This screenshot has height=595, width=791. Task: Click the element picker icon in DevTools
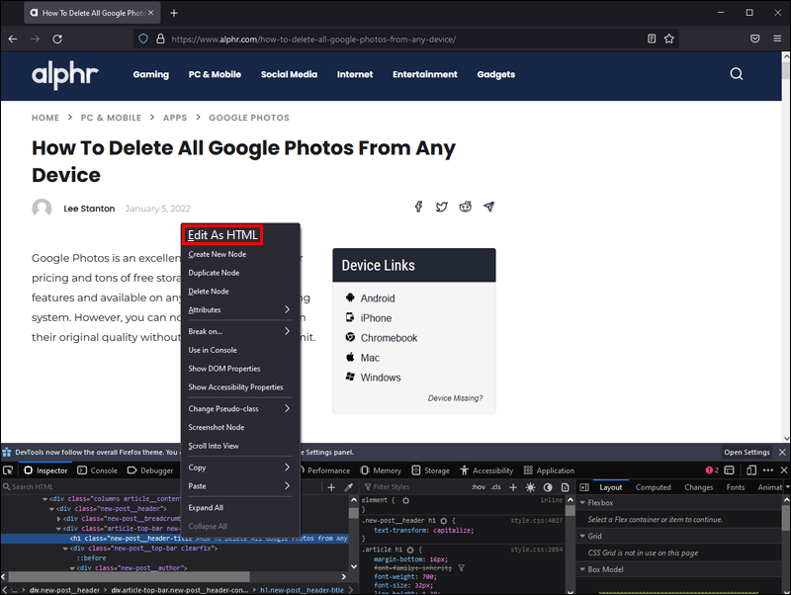(8, 470)
